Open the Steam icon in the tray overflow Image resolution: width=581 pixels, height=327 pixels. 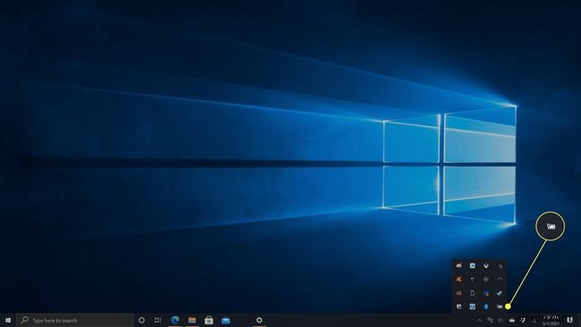click(x=500, y=293)
